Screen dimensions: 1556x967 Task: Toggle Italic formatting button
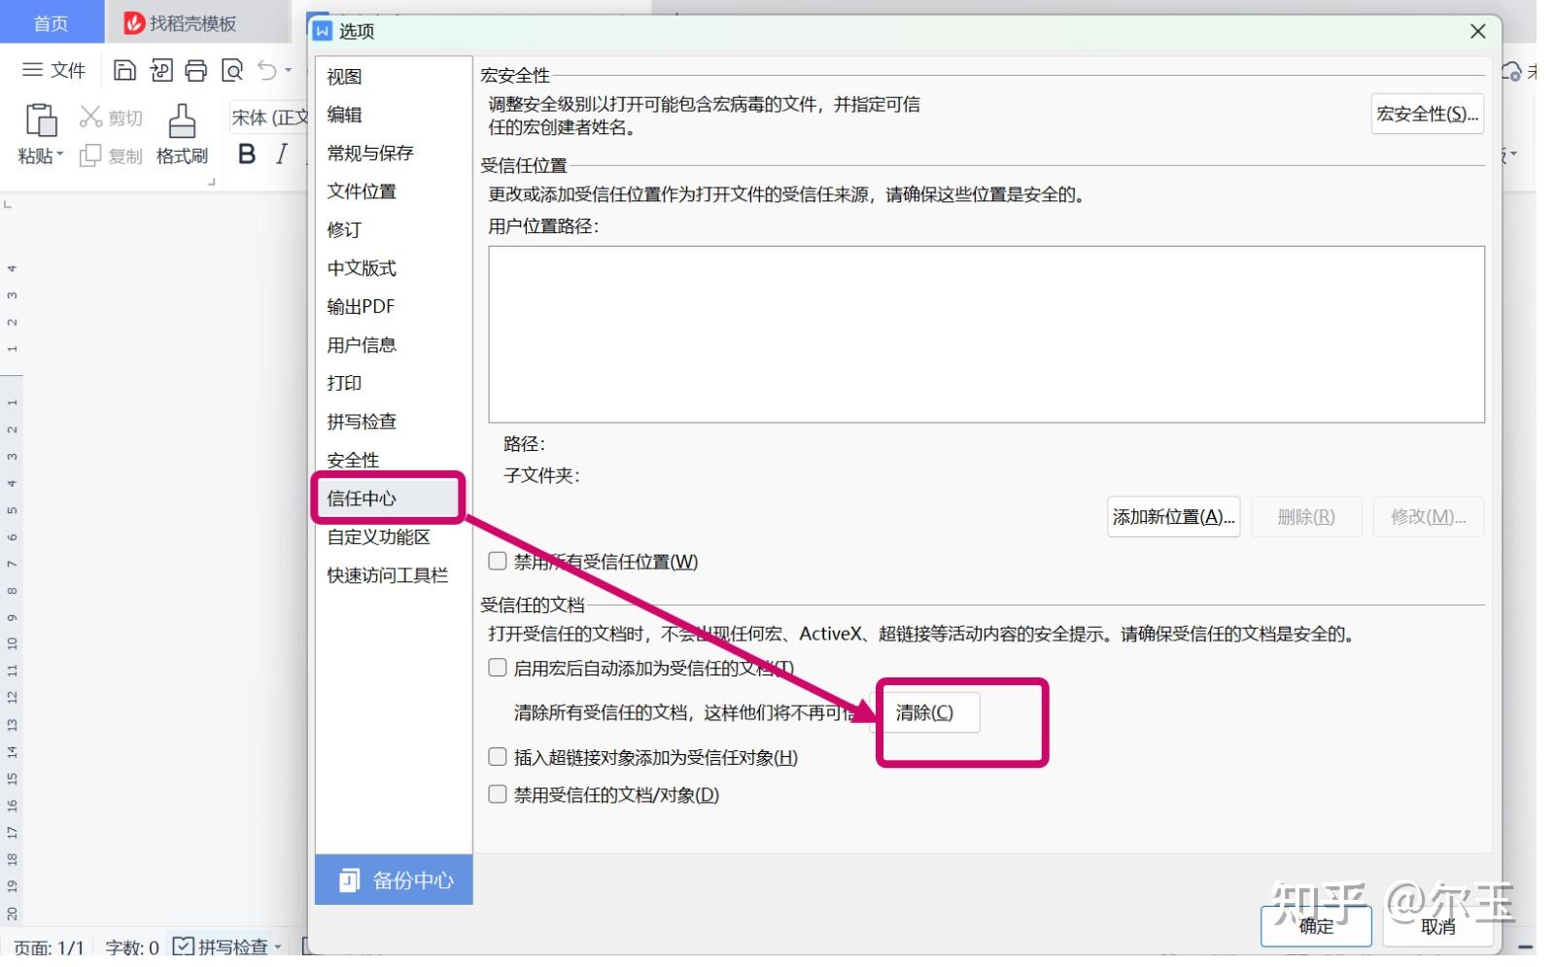[x=282, y=154]
